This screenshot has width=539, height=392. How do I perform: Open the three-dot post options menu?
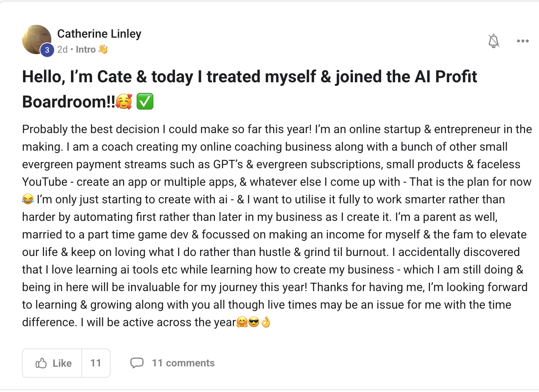[x=523, y=41]
